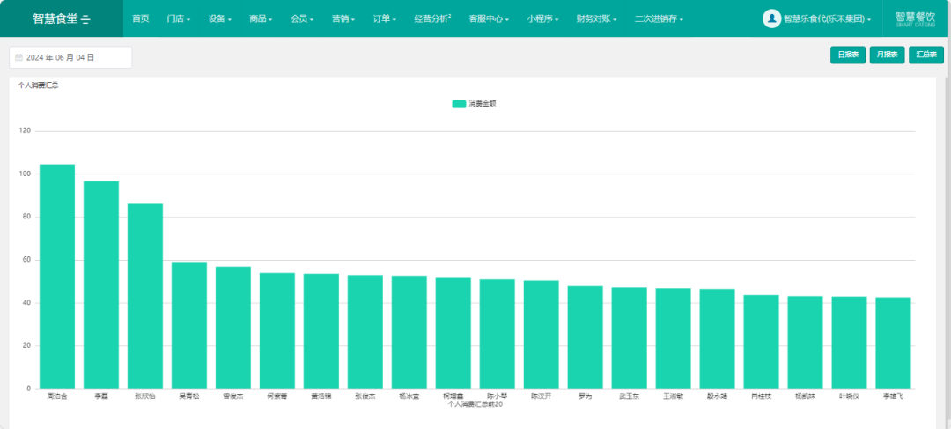Viewport: 951px width, 429px height.
Task: Expand the 客服中心 dropdown menu
Action: (x=489, y=18)
